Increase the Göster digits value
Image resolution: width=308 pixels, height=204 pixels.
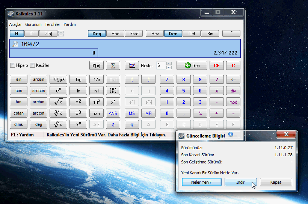click(x=169, y=63)
